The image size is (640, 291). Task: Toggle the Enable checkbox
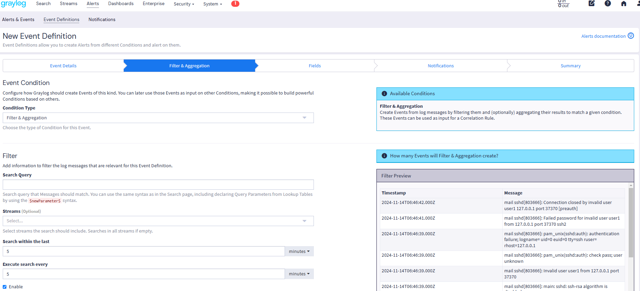pyautogui.click(x=5, y=287)
